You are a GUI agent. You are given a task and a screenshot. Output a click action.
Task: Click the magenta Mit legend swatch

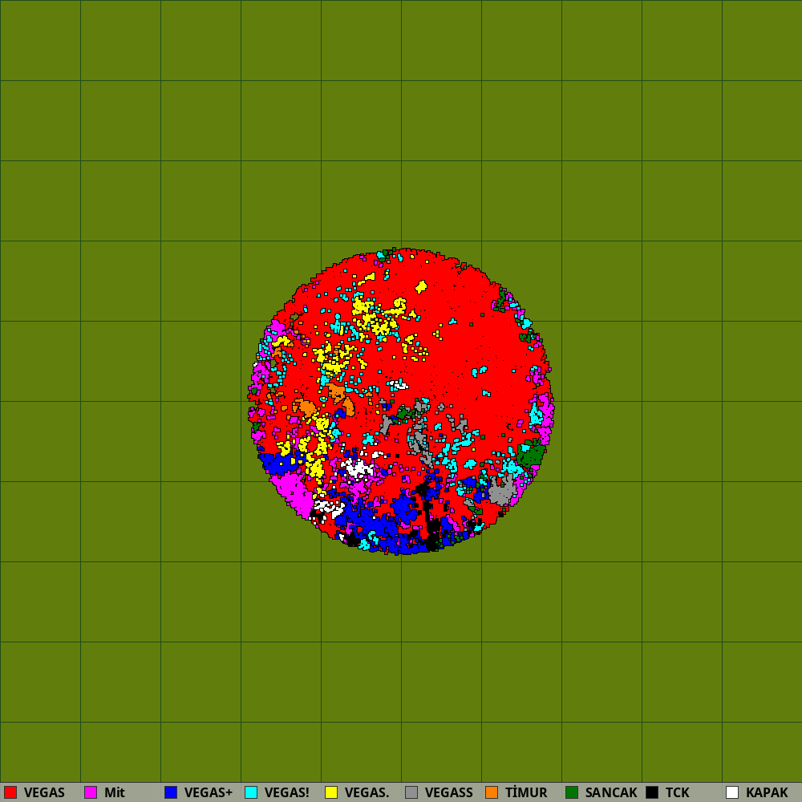[x=91, y=792]
